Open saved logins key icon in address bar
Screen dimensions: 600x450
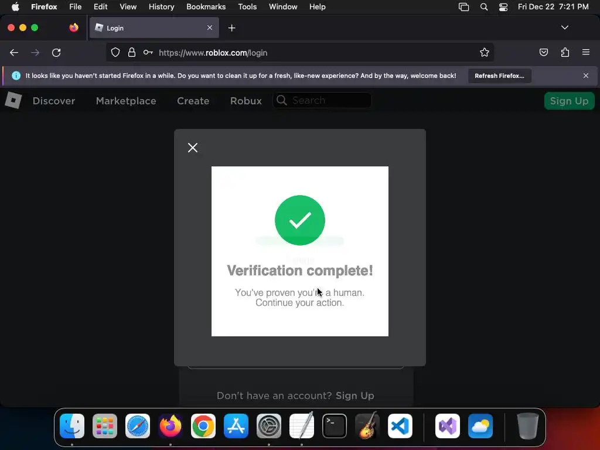(148, 52)
